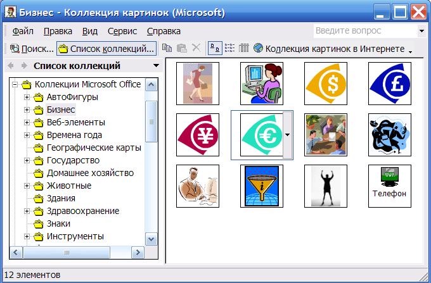Click the Delete X icon in toolbar

(x=196, y=48)
